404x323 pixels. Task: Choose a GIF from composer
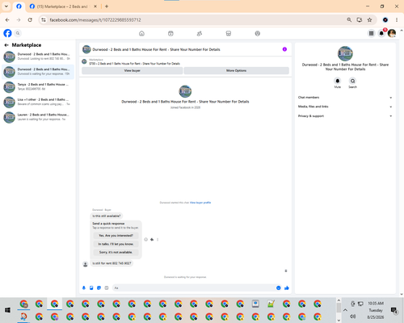coord(107,288)
